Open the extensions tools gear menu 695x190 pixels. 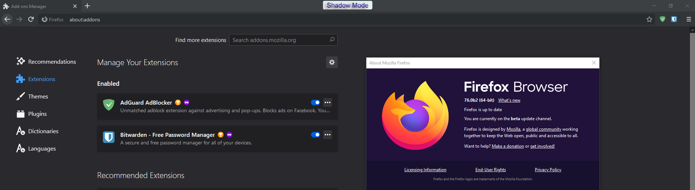click(x=332, y=62)
